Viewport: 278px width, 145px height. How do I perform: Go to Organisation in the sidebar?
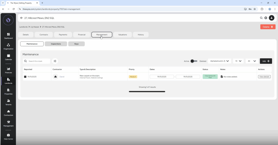click(x=8, y=46)
